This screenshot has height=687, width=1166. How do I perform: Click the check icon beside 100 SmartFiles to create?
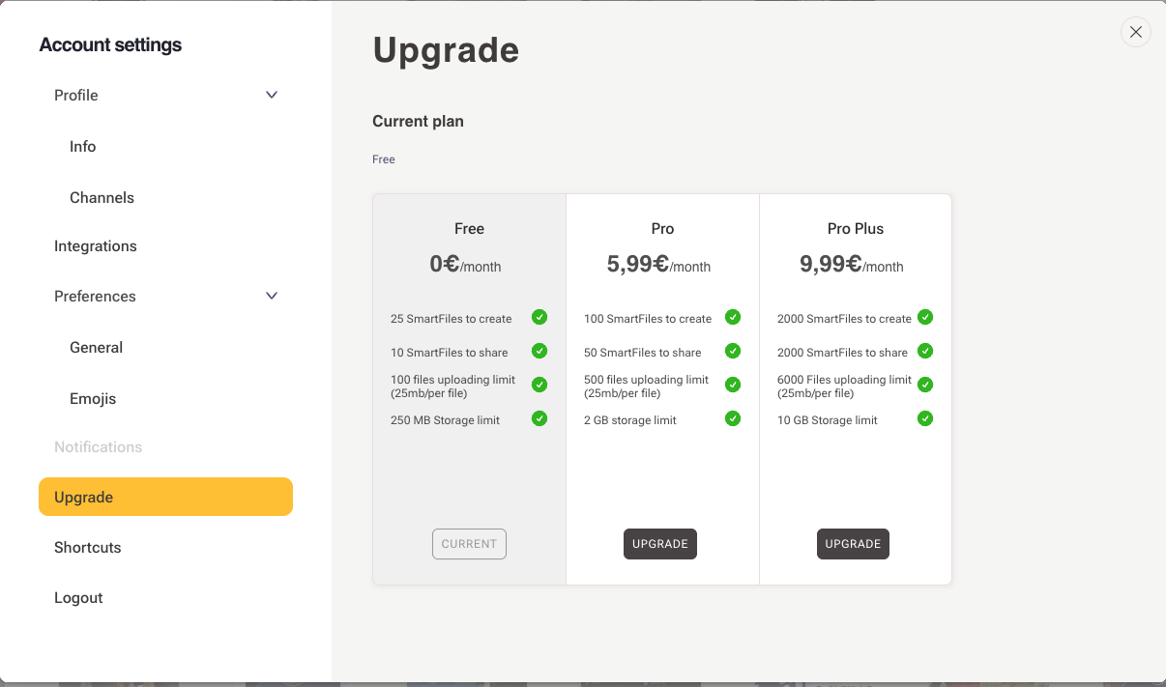(x=733, y=317)
